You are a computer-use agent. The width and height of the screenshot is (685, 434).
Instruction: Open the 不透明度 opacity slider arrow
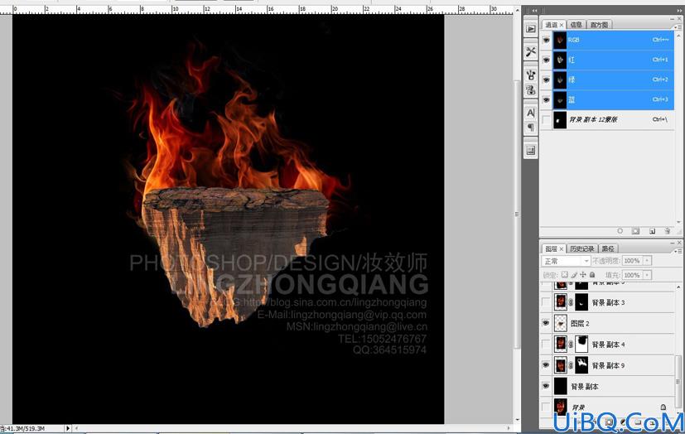coord(648,261)
